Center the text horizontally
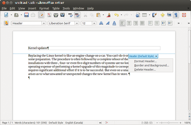Image resolution: width=191 pixels, height=125 pixels. point(129,23)
